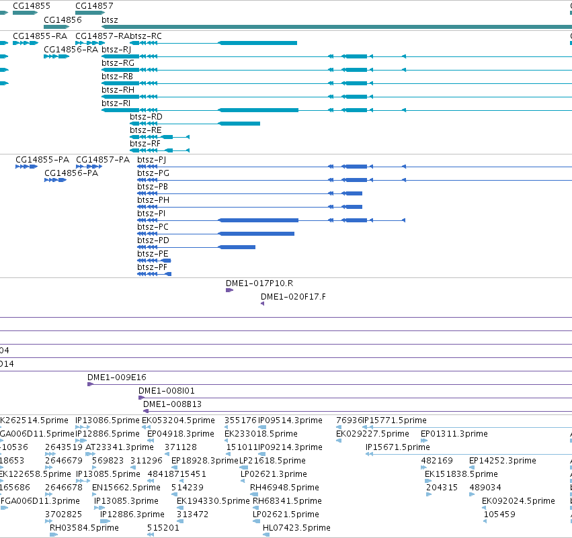The image size is (572, 538).
Task: Click transcript label btsz-RE
Action: 146,130
